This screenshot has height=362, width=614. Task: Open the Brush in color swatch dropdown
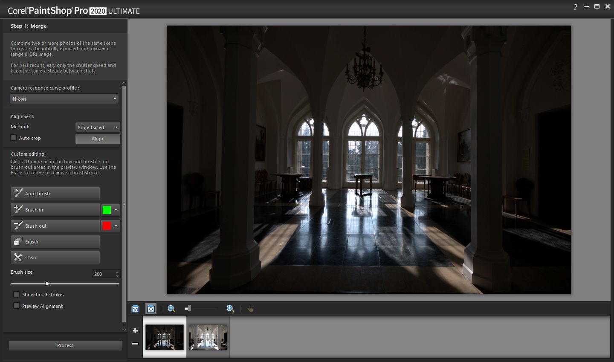[x=116, y=209]
